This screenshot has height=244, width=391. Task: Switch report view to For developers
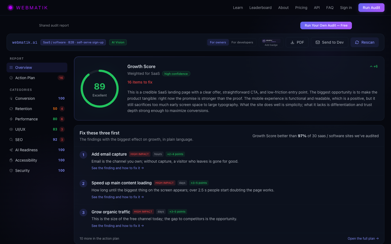pos(242,42)
